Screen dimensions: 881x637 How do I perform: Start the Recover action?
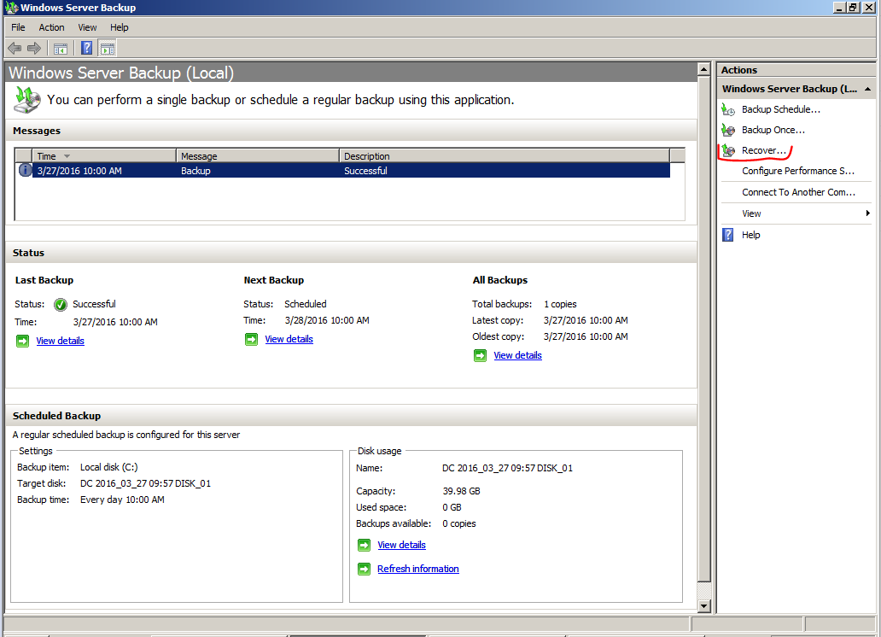coord(764,150)
